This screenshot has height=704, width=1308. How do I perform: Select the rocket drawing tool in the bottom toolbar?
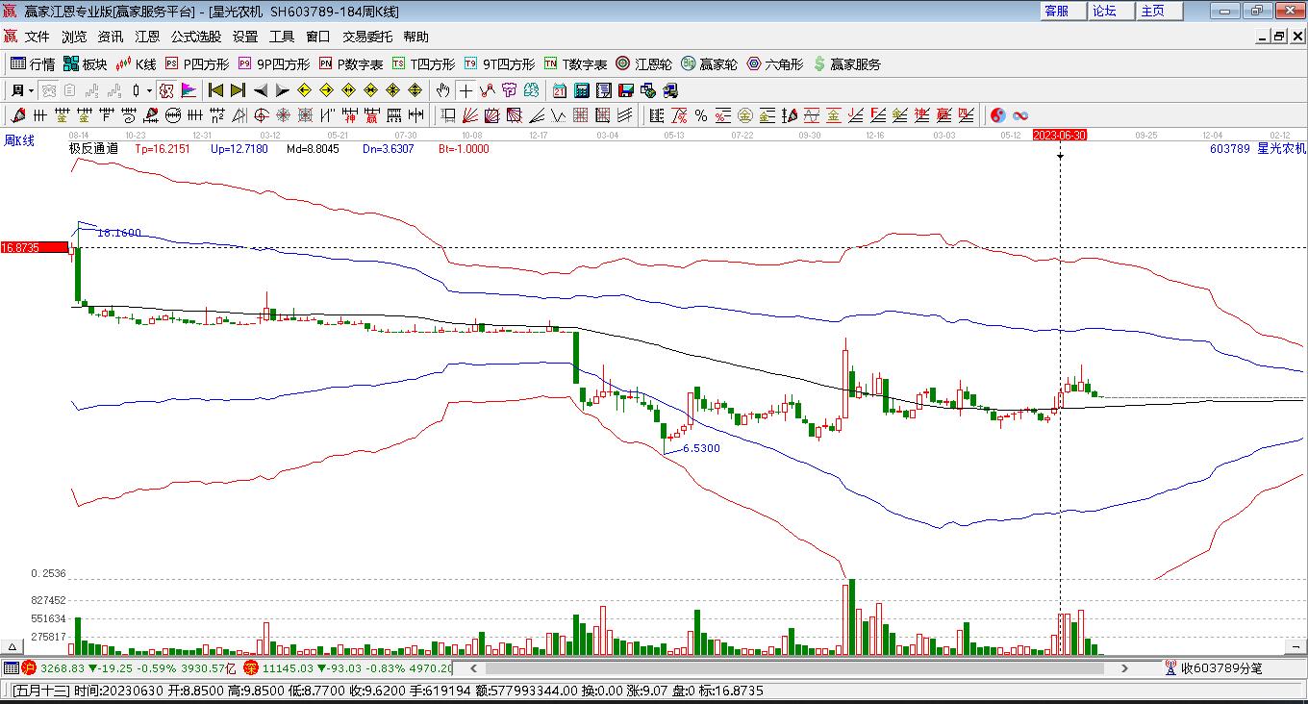click(17, 115)
